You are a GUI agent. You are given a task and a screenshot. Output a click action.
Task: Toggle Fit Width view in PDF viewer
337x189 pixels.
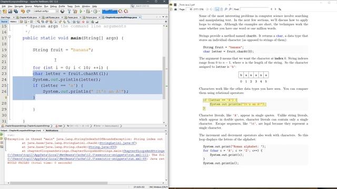pos(217,9)
